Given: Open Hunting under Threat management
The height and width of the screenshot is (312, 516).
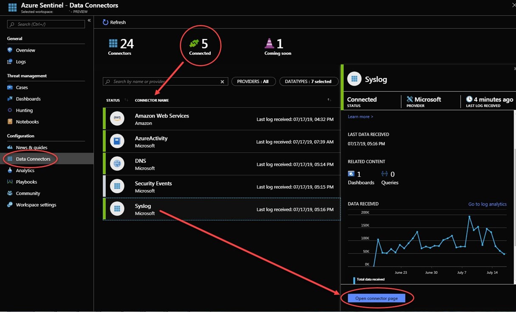Looking at the screenshot, I should click(x=24, y=110).
